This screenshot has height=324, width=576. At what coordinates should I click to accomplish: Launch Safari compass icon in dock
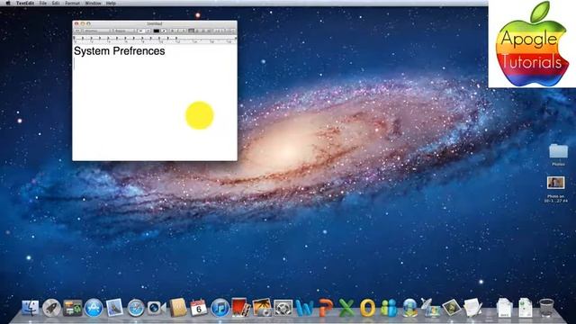[x=136, y=308]
